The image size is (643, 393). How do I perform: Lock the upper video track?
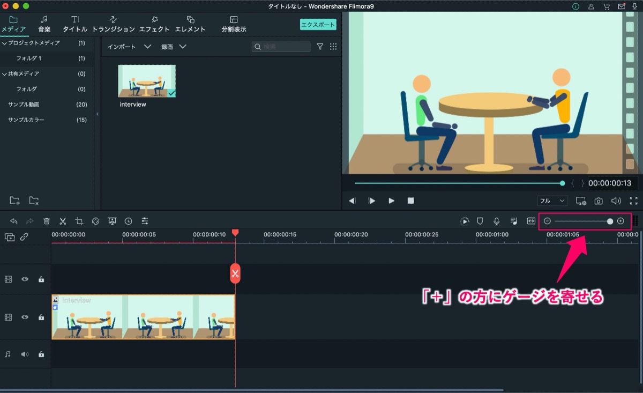click(x=41, y=279)
